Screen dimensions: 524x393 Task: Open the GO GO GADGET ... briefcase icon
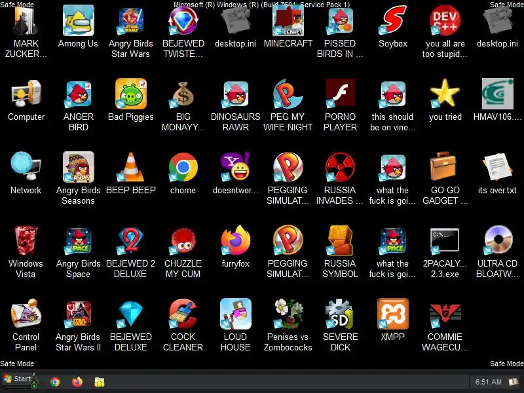click(445, 168)
